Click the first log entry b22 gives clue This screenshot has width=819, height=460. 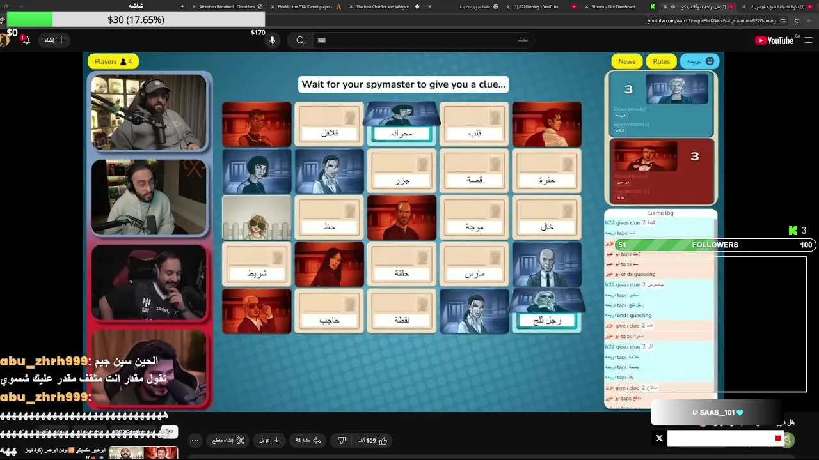[x=630, y=223]
